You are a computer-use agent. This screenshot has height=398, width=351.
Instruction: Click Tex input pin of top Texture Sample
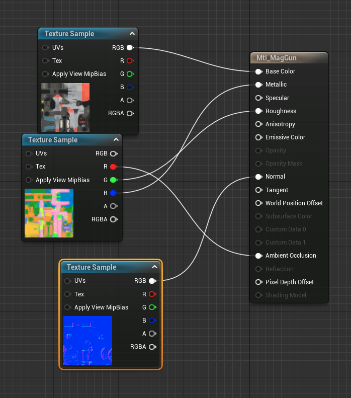tap(45, 61)
